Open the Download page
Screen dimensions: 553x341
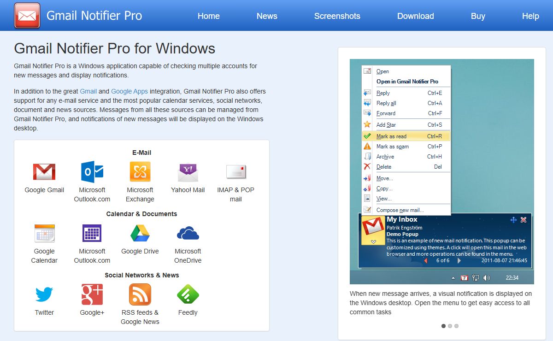click(x=416, y=16)
